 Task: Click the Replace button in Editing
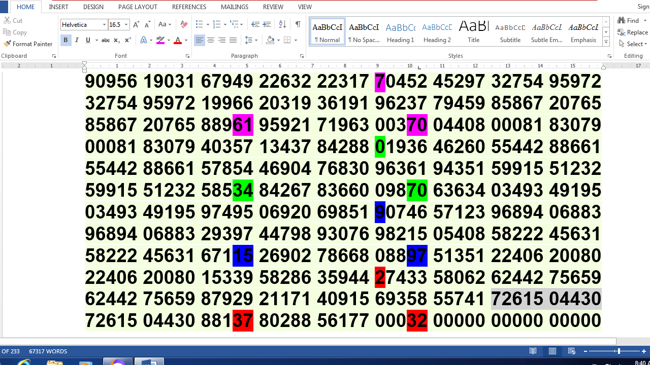(633, 32)
